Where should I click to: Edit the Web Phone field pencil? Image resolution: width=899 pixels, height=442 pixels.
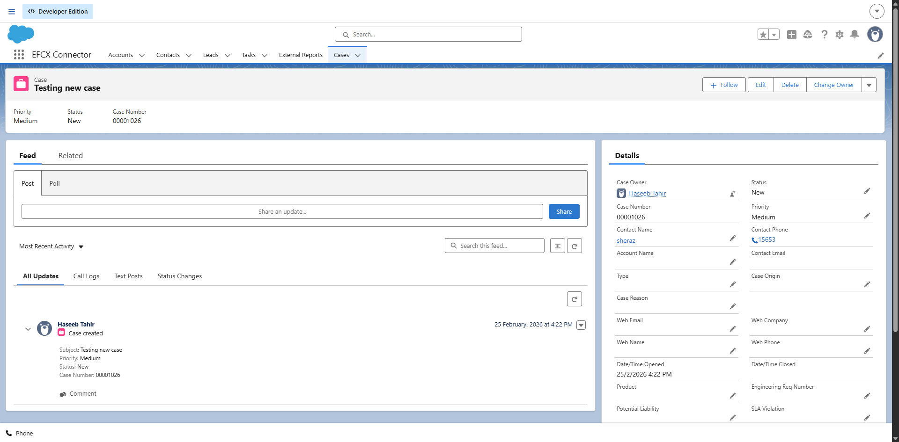867,351
